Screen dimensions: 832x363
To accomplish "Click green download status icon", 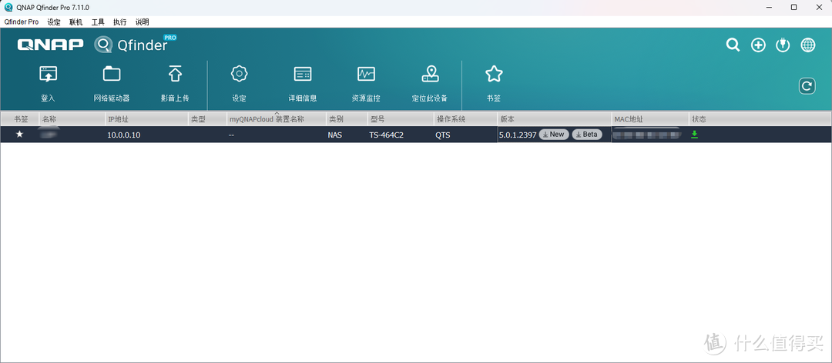I will click(695, 135).
